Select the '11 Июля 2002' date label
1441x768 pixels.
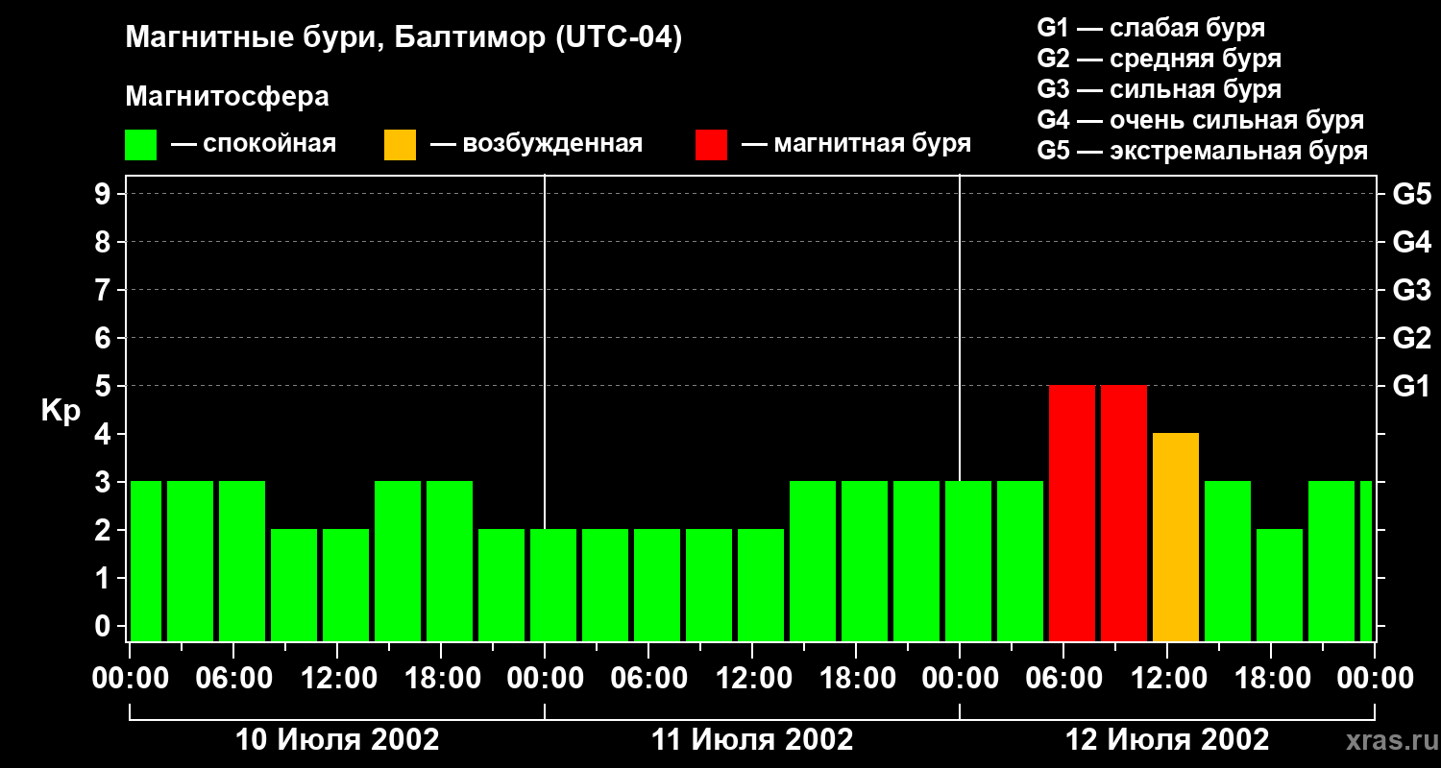tap(752, 740)
